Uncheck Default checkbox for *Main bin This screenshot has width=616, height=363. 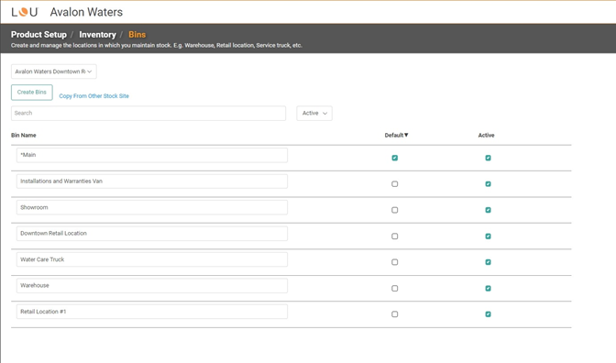point(395,158)
